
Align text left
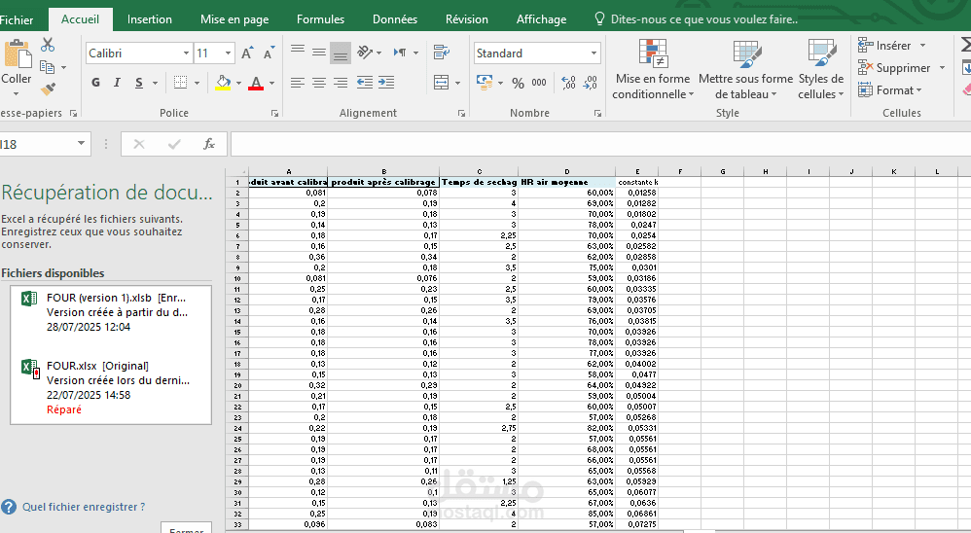tap(298, 83)
